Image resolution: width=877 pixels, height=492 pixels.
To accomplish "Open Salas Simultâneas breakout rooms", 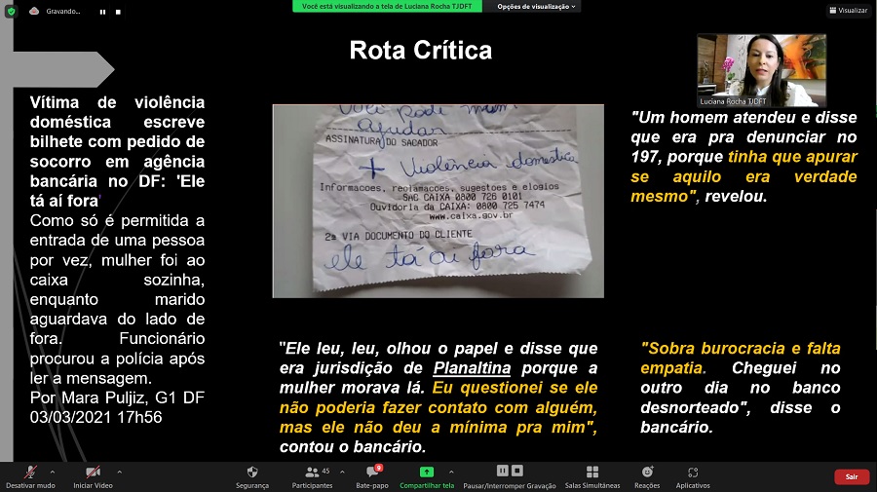I will pos(591,472).
